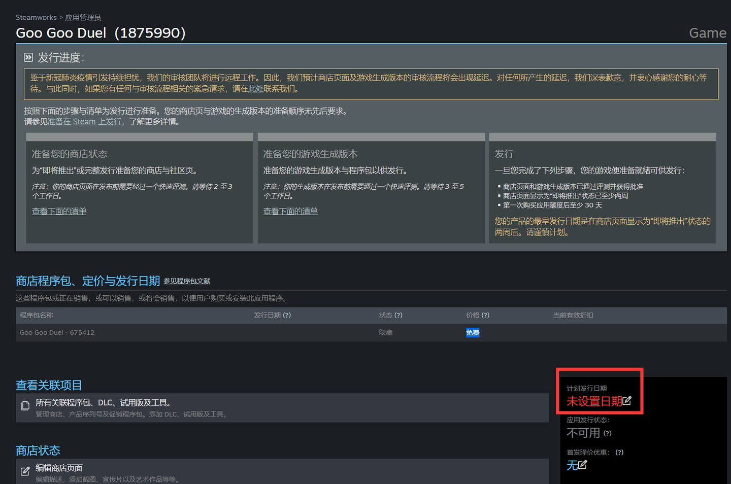This screenshot has height=484, width=731.
Task: Click the help icon next to 价格 column
Action: click(x=485, y=315)
